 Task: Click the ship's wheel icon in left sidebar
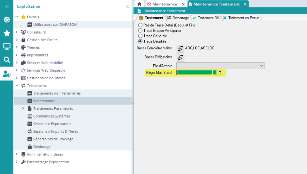coord(7,20)
